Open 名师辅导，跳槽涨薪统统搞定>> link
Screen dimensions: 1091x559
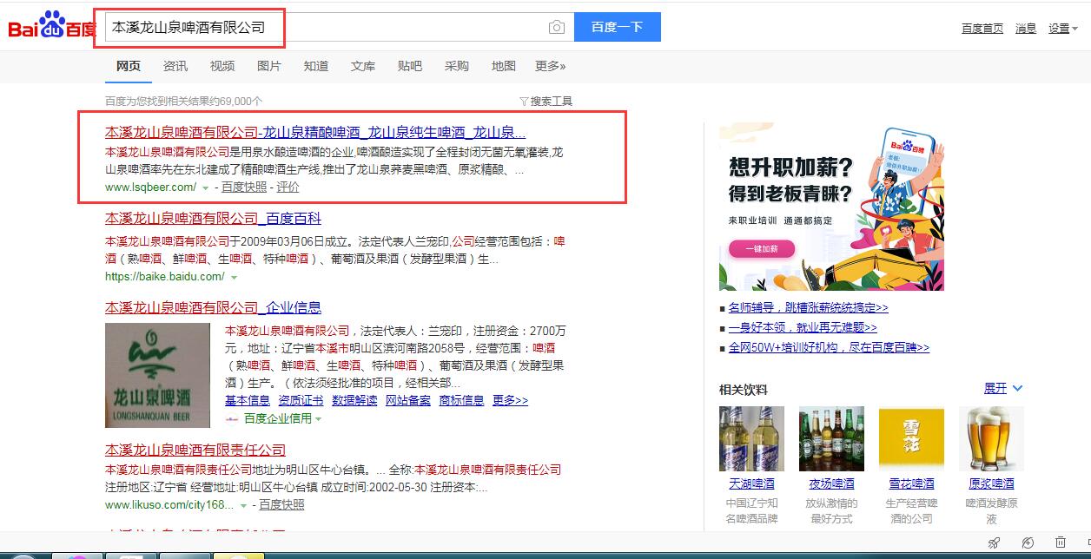(x=808, y=307)
